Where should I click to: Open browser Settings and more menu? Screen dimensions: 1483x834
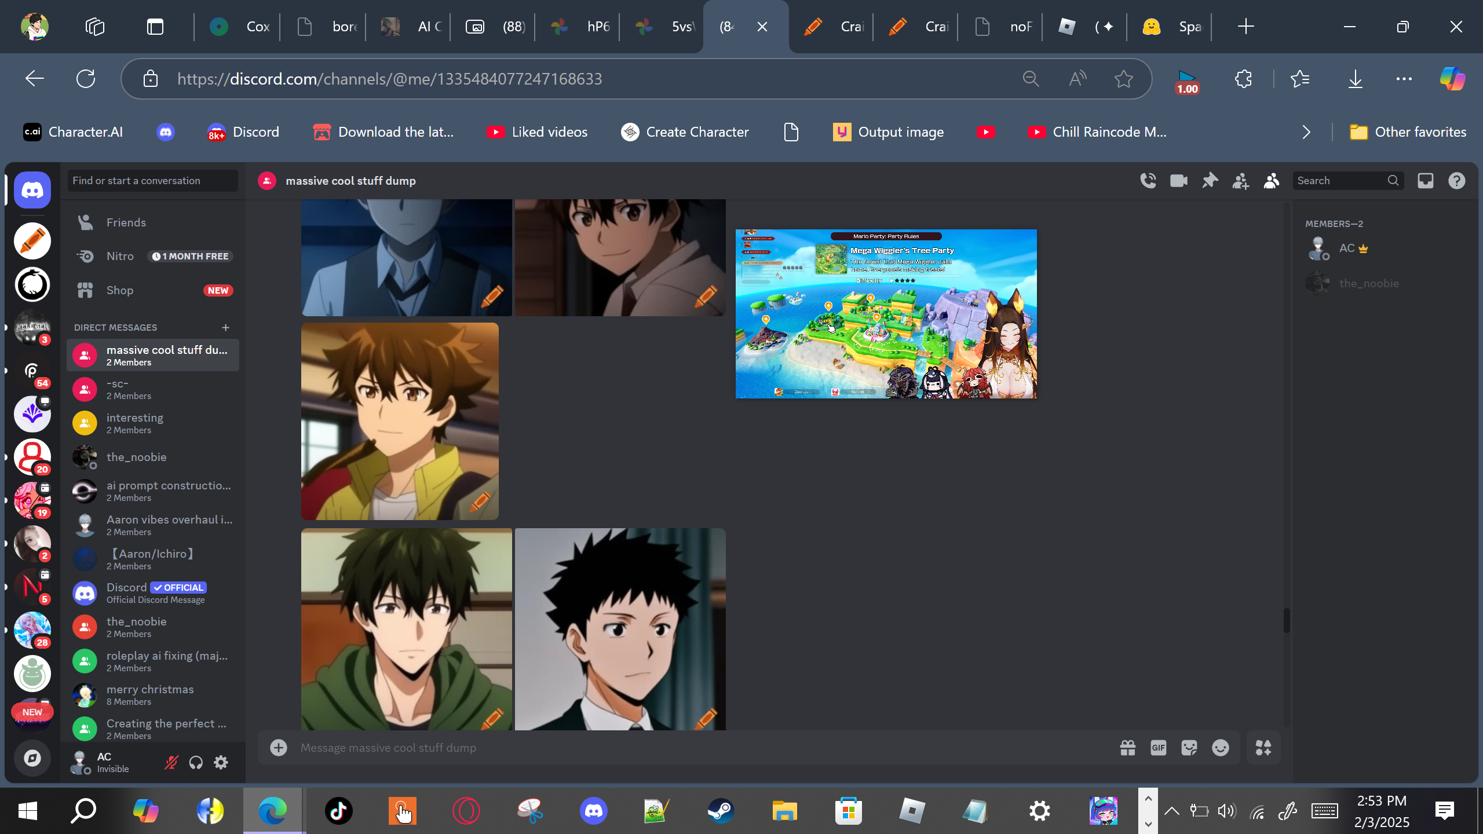coord(1404,79)
